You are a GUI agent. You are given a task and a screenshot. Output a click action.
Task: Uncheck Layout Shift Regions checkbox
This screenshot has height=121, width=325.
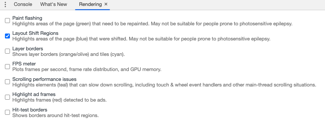coord(8,36)
